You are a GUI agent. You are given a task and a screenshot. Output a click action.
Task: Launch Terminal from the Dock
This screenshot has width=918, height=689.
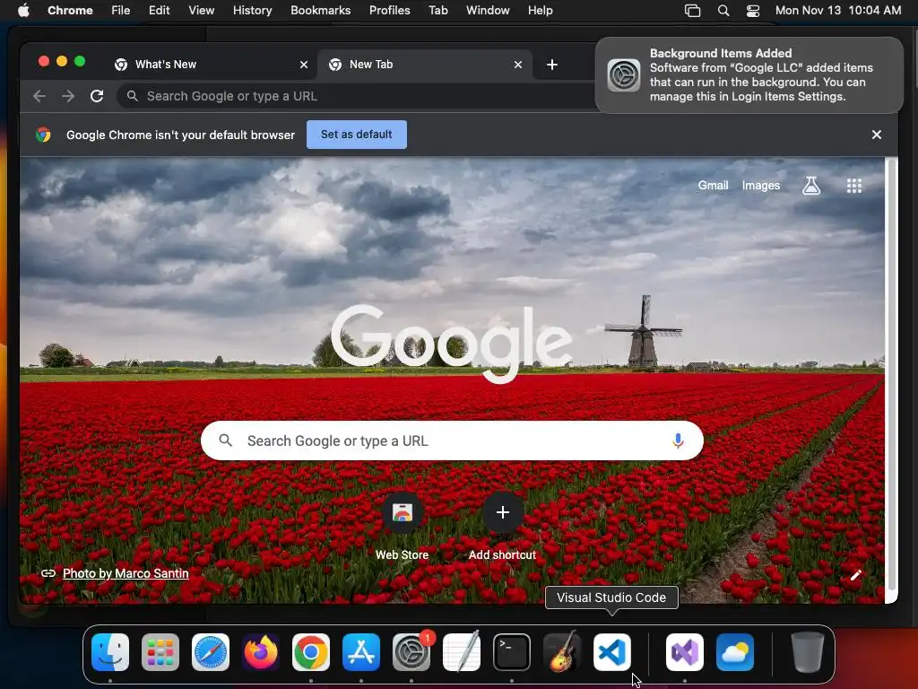(512, 652)
